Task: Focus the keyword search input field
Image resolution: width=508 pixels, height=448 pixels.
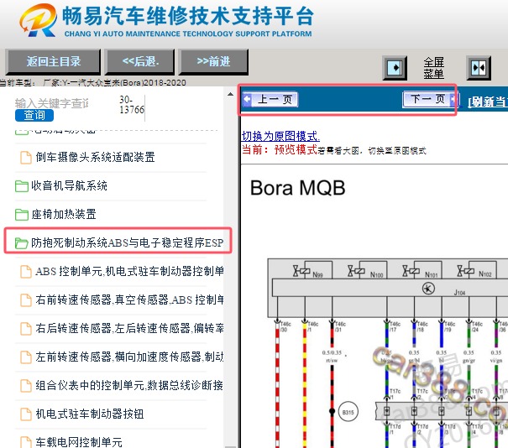Action: tap(52, 103)
